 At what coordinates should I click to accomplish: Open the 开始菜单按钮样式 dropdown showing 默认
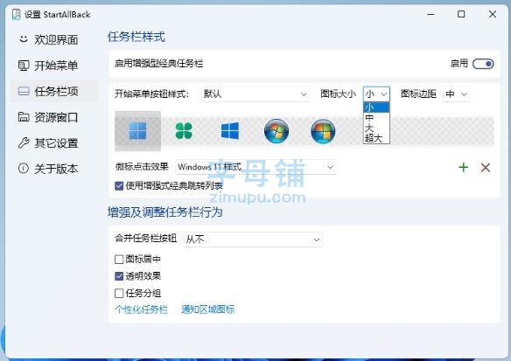point(255,94)
